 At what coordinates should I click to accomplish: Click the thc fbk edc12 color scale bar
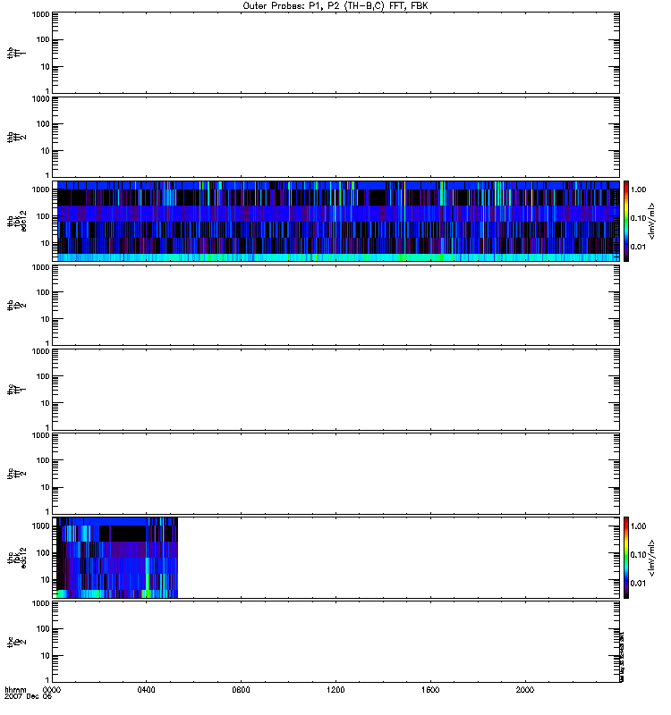tap(627, 557)
